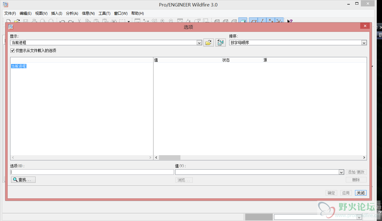The width and height of the screenshot is (382, 221).
Task: Click left arrow of right pane scrollbar
Action: point(156,157)
